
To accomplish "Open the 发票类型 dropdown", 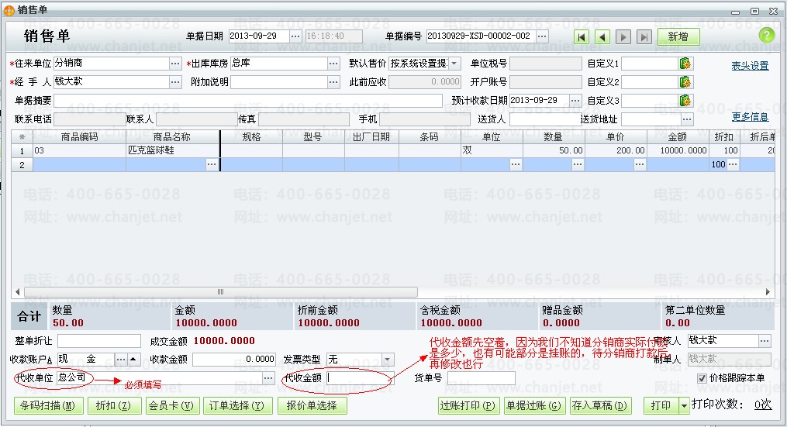I will tap(388, 360).
